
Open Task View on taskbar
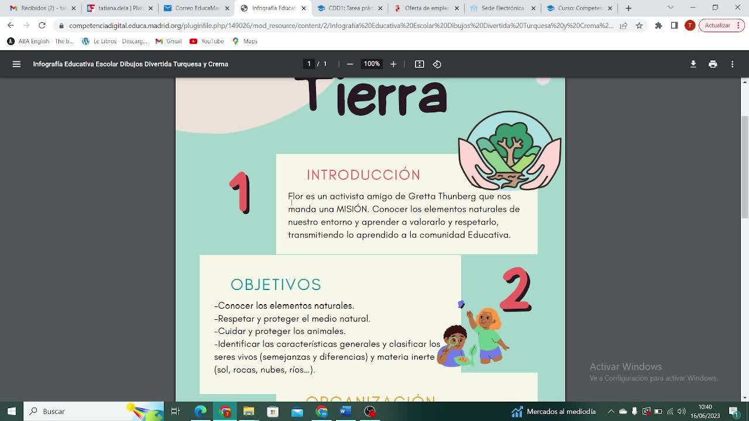click(175, 411)
